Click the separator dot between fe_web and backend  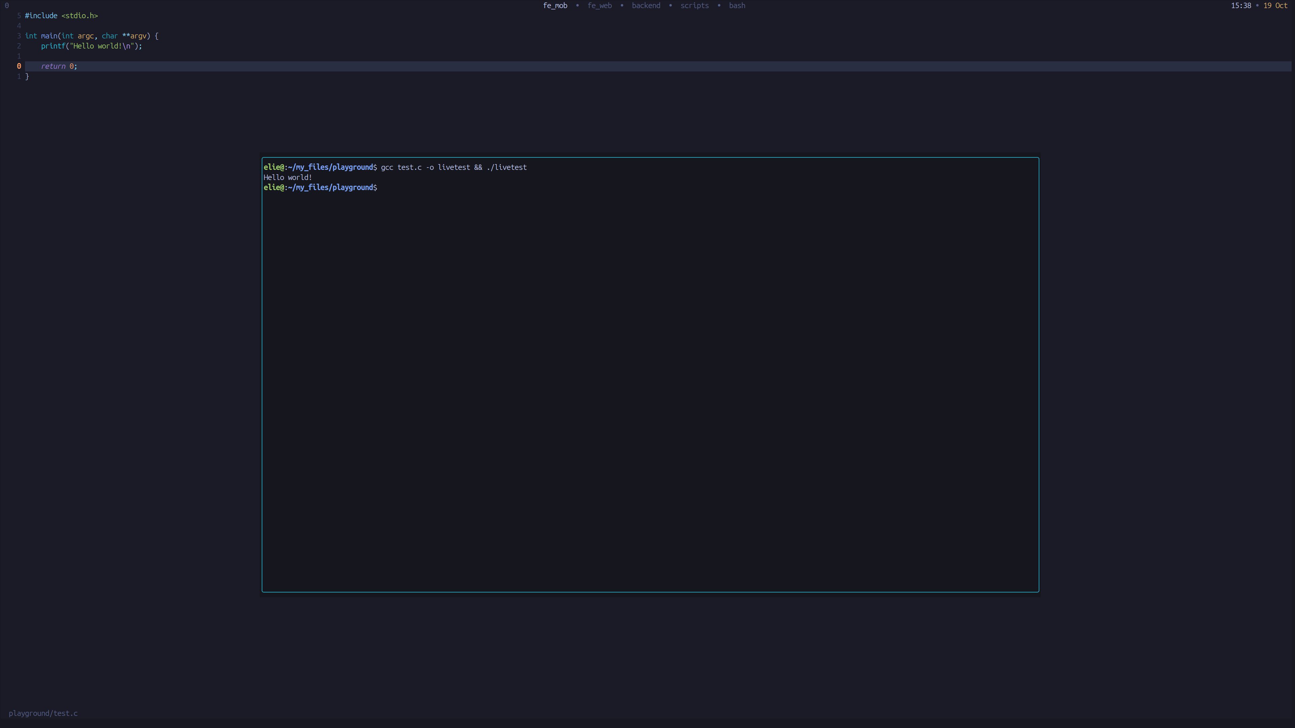tap(621, 5)
